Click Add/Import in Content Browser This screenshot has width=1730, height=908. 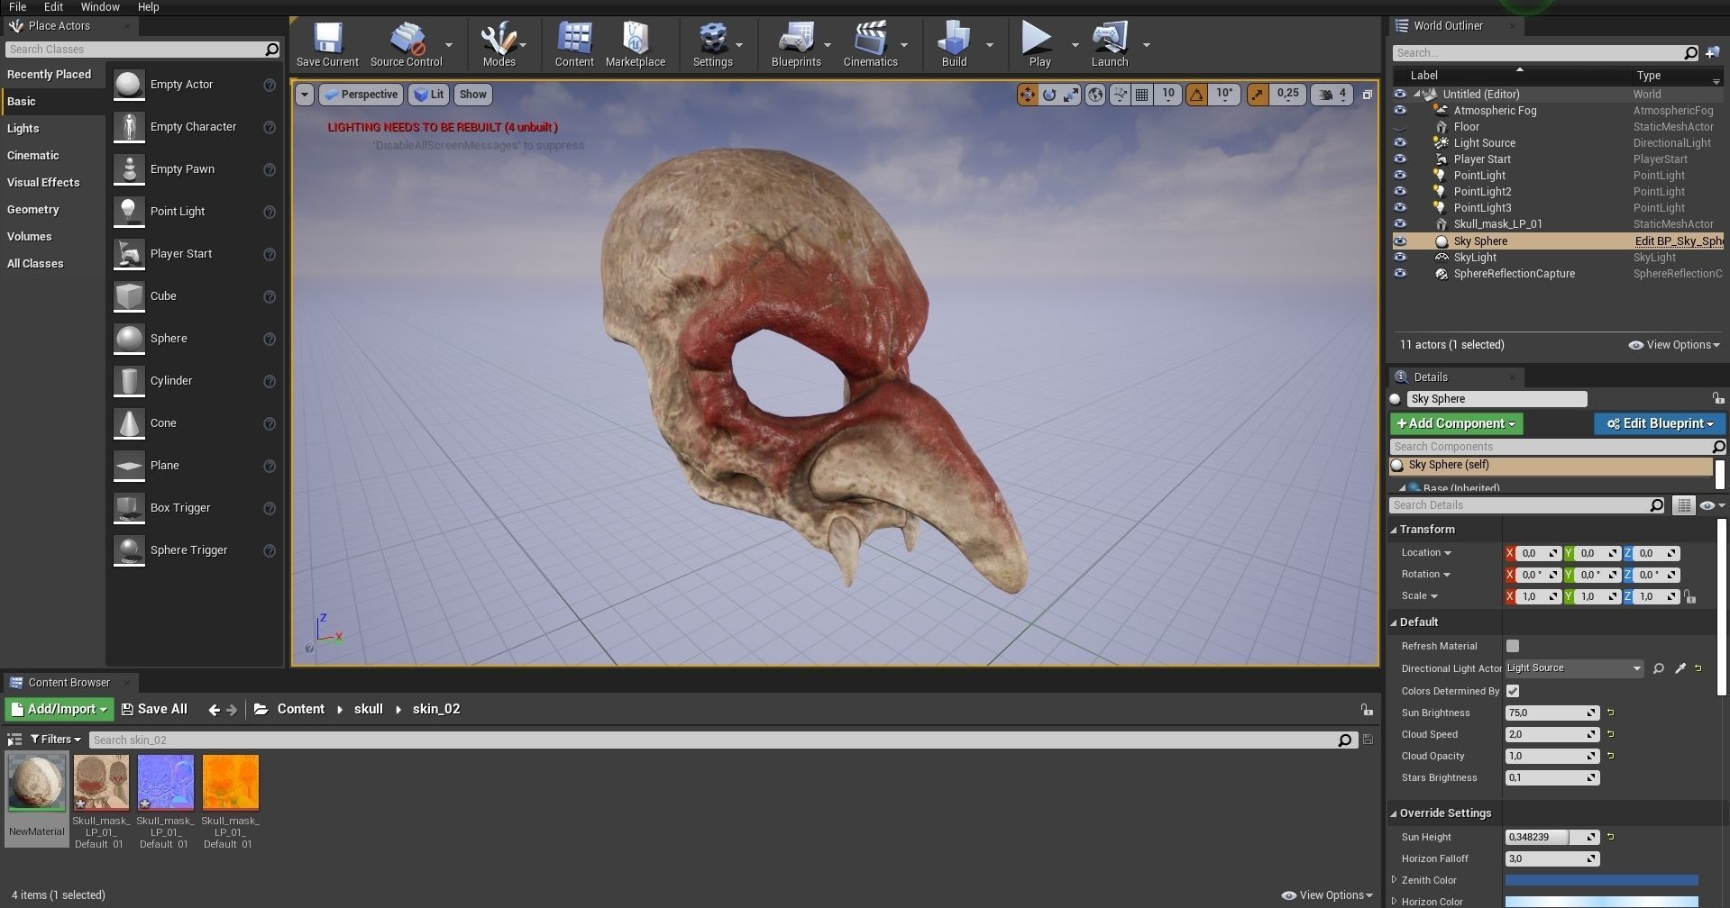[x=59, y=710]
